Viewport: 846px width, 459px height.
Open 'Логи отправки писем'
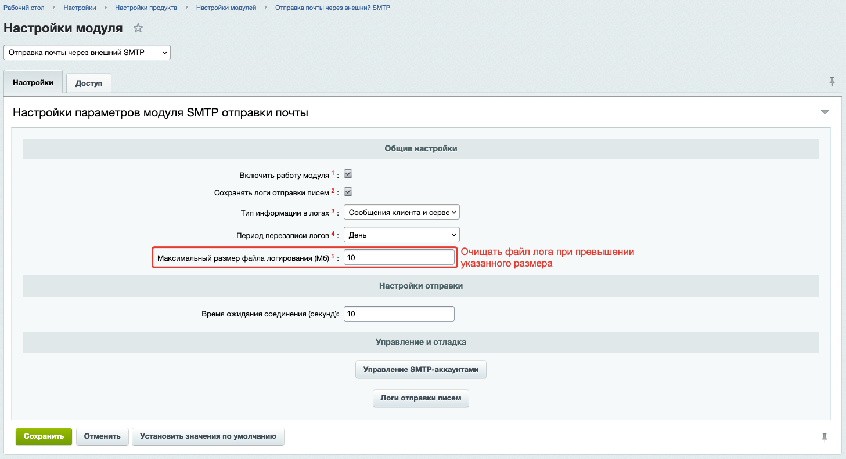(x=421, y=398)
